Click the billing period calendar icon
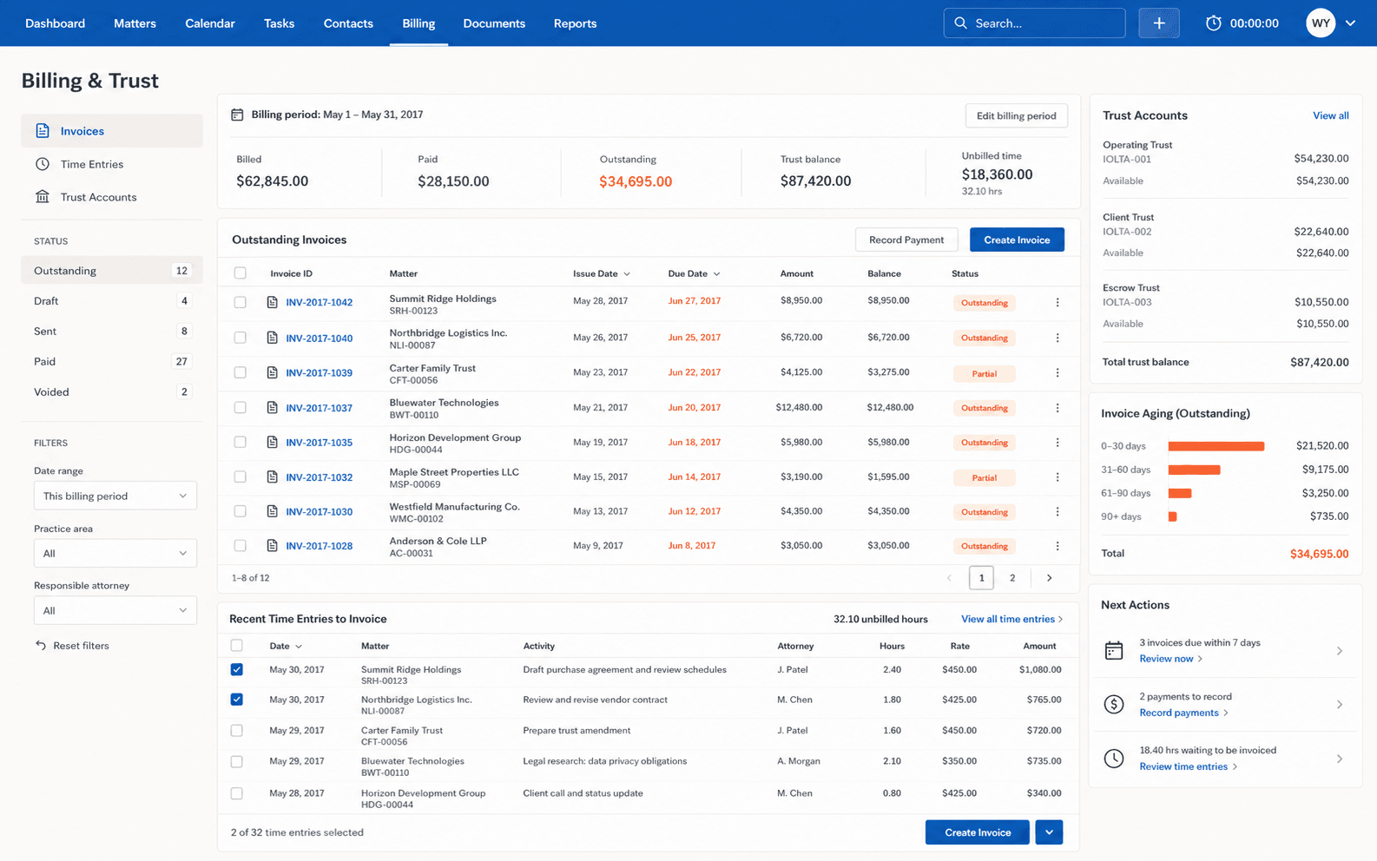The width and height of the screenshot is (1377, 861). coord(237,115)
